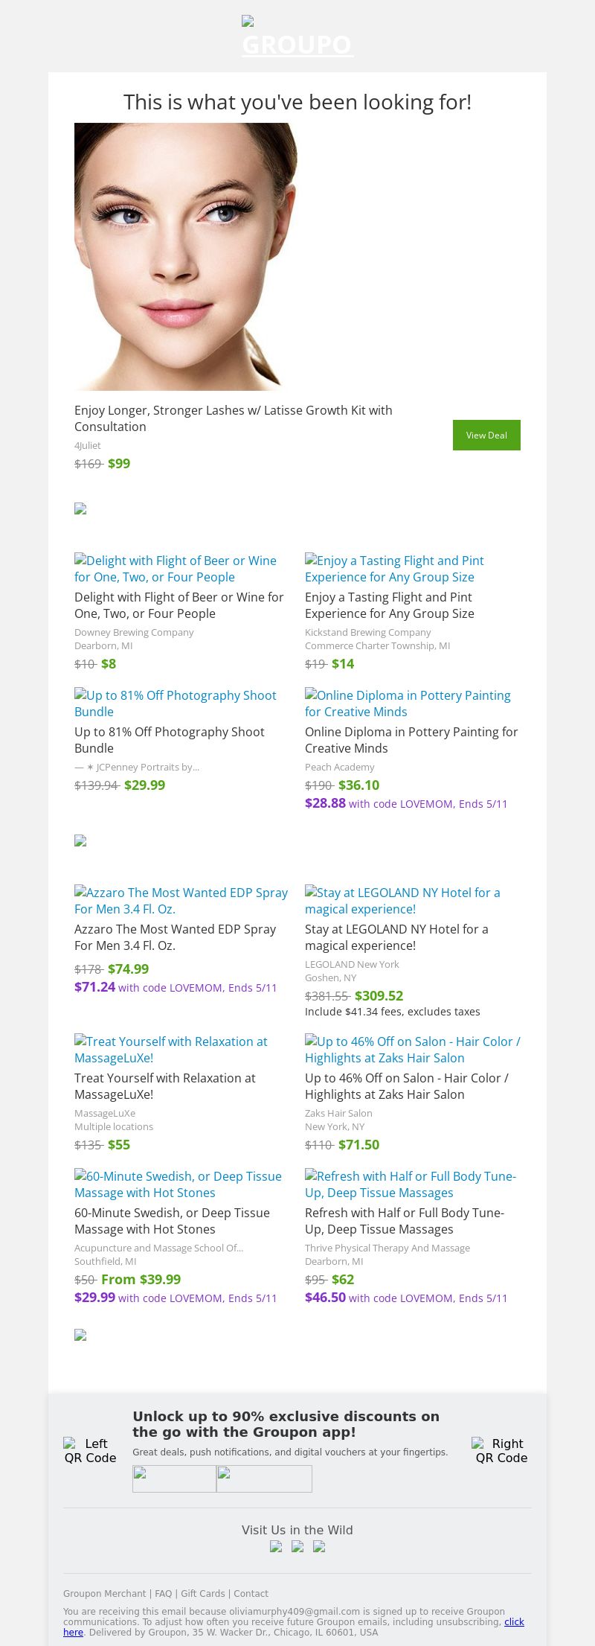This screenshot has width=595, height=1646.
Task: Open the Gift Cards footer link
Action: coord(203,1594)
